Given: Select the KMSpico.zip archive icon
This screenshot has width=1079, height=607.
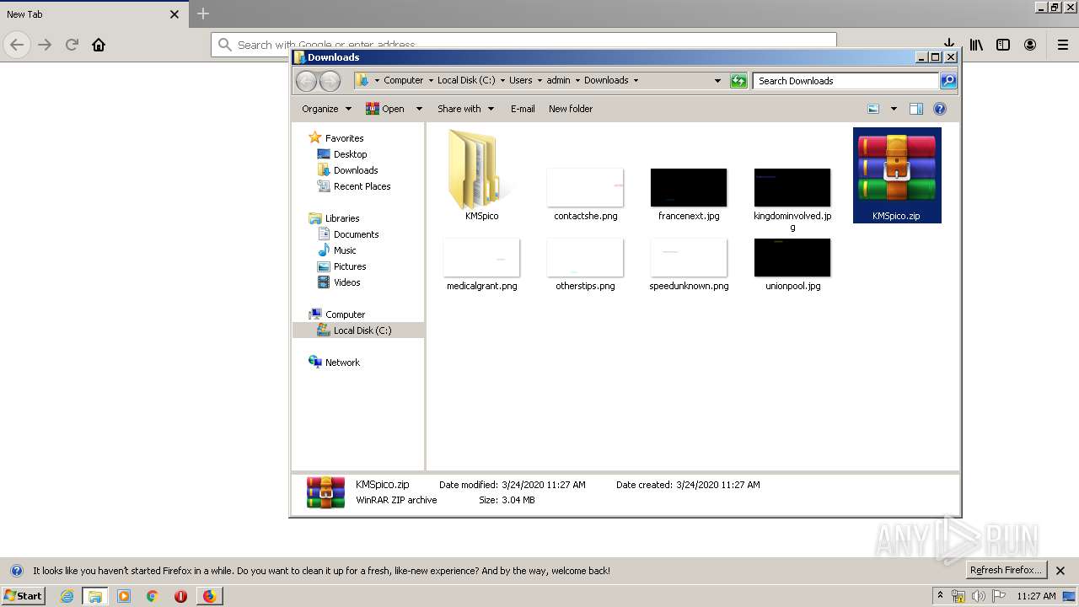Looking at the screenshot, I should coord(897,167).
